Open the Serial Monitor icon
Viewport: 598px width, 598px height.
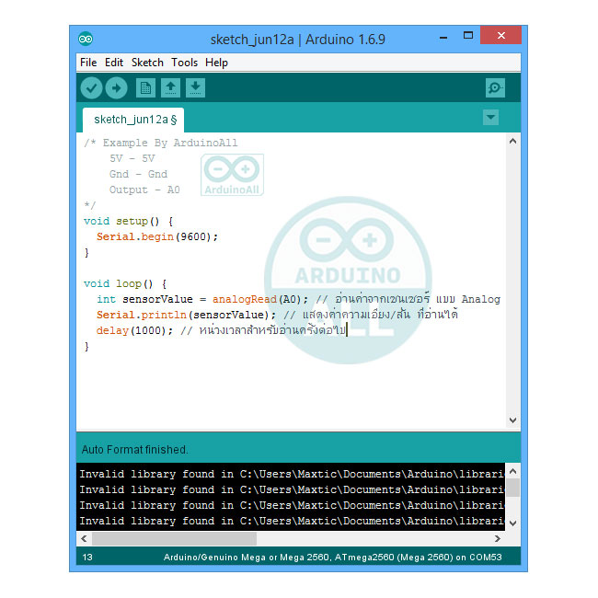495,87
